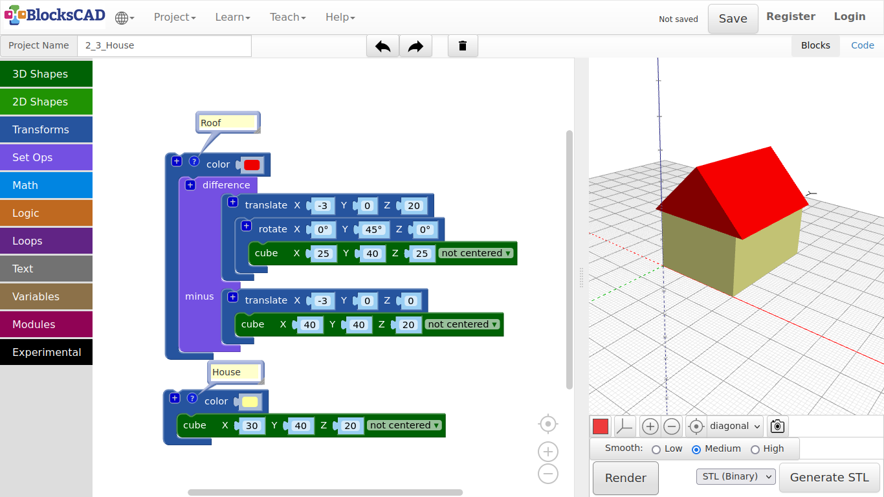Reset the 3D view with target icon

click(696, 426)
